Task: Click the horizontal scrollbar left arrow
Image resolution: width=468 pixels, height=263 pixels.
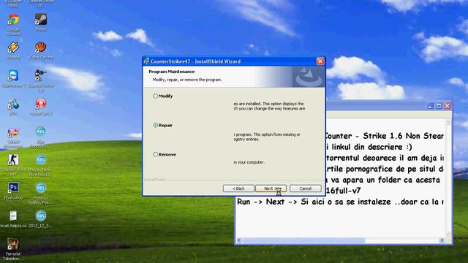Action: pos(239,240)
